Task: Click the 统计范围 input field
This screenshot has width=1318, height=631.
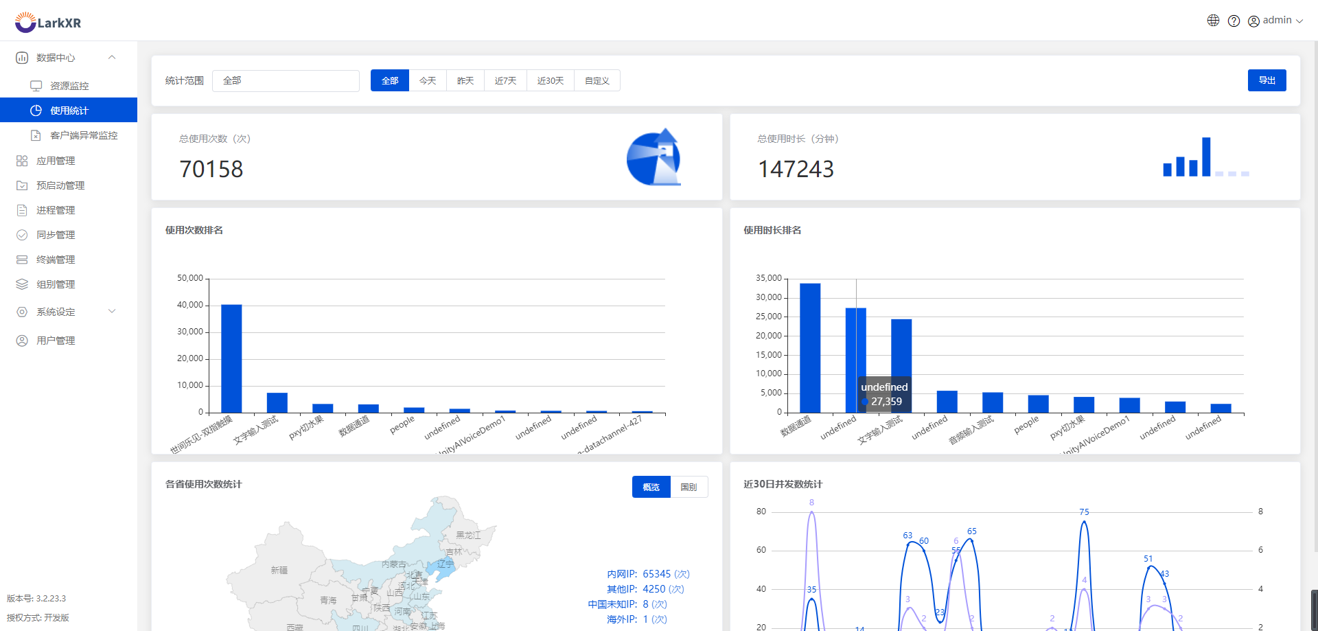Action: [286, 80]
